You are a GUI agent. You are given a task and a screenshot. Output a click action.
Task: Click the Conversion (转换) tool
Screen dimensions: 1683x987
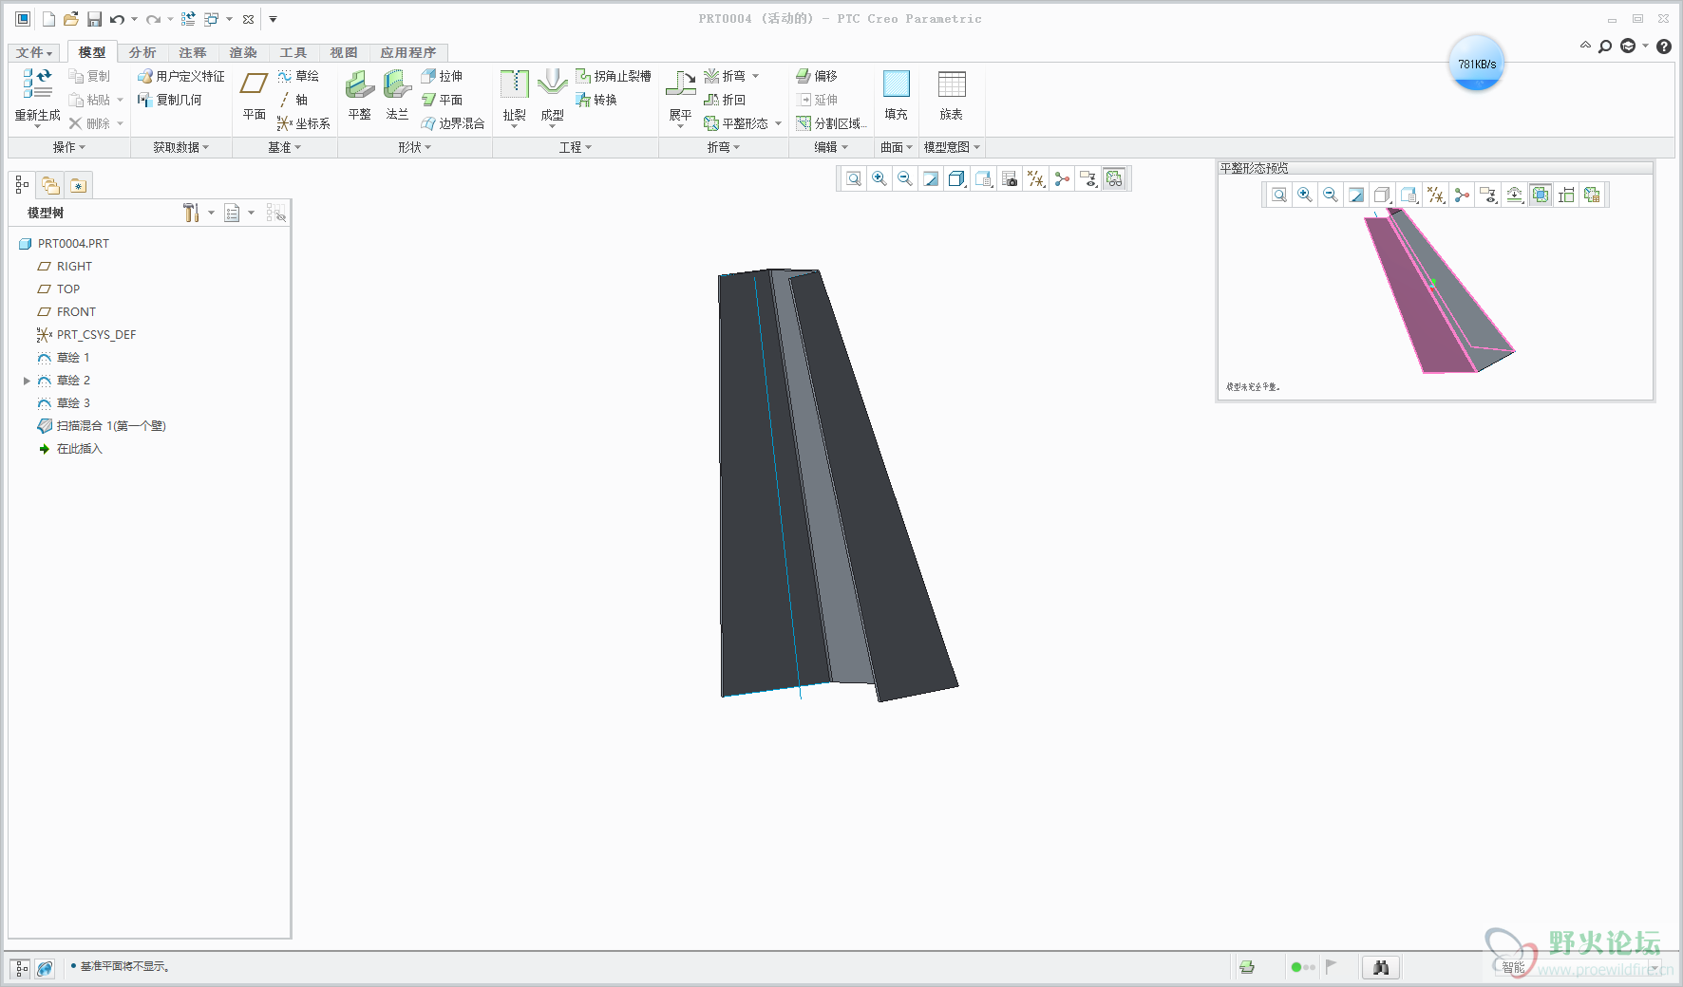pyautogui.click(x=596, y=100)
